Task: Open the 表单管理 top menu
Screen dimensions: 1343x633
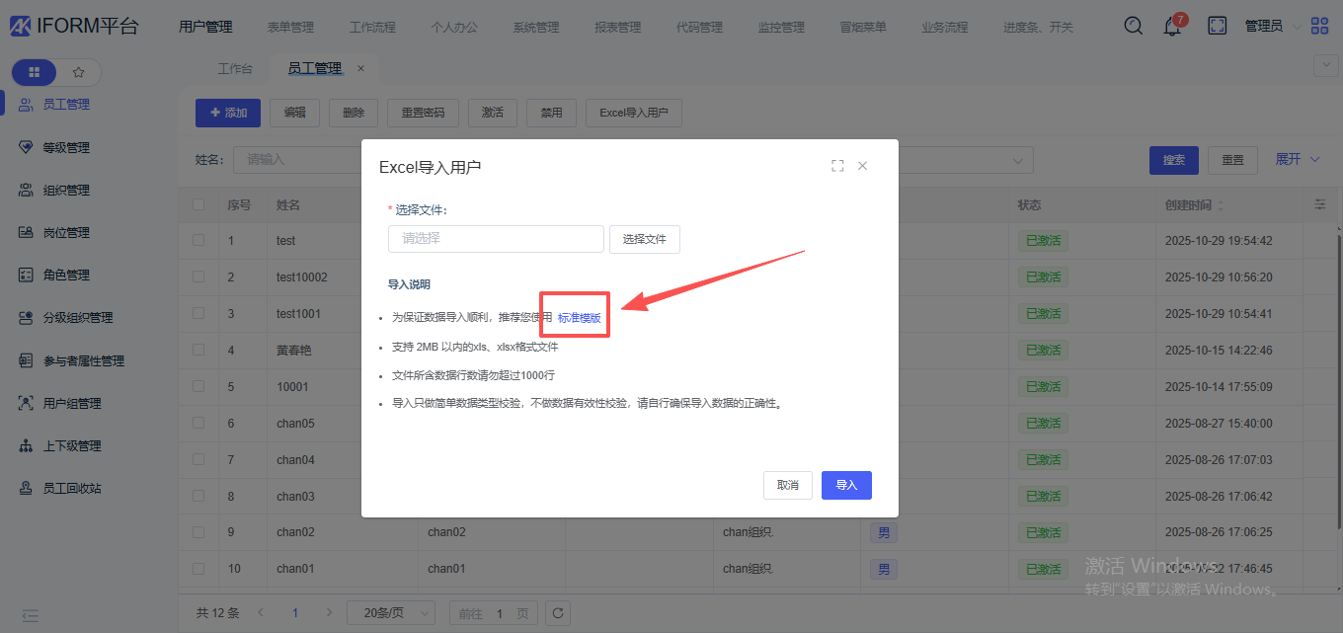Action: [290, 27]
